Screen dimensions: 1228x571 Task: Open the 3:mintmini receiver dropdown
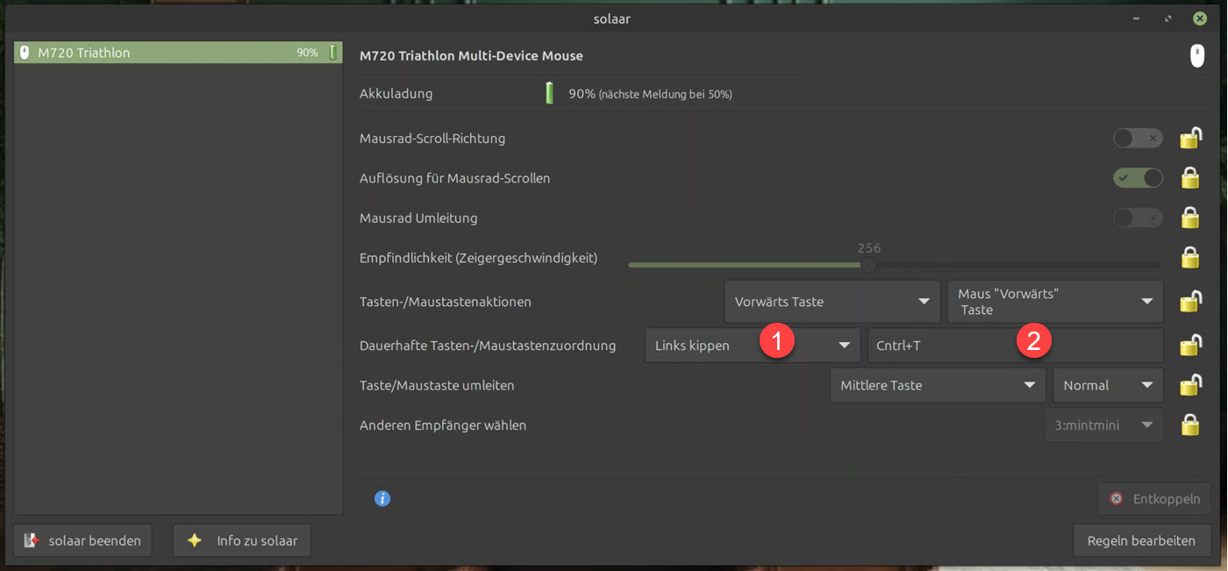[x=1103, y=425]
